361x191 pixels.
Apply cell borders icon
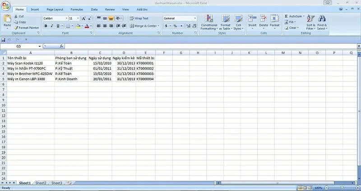coord(68,26)
